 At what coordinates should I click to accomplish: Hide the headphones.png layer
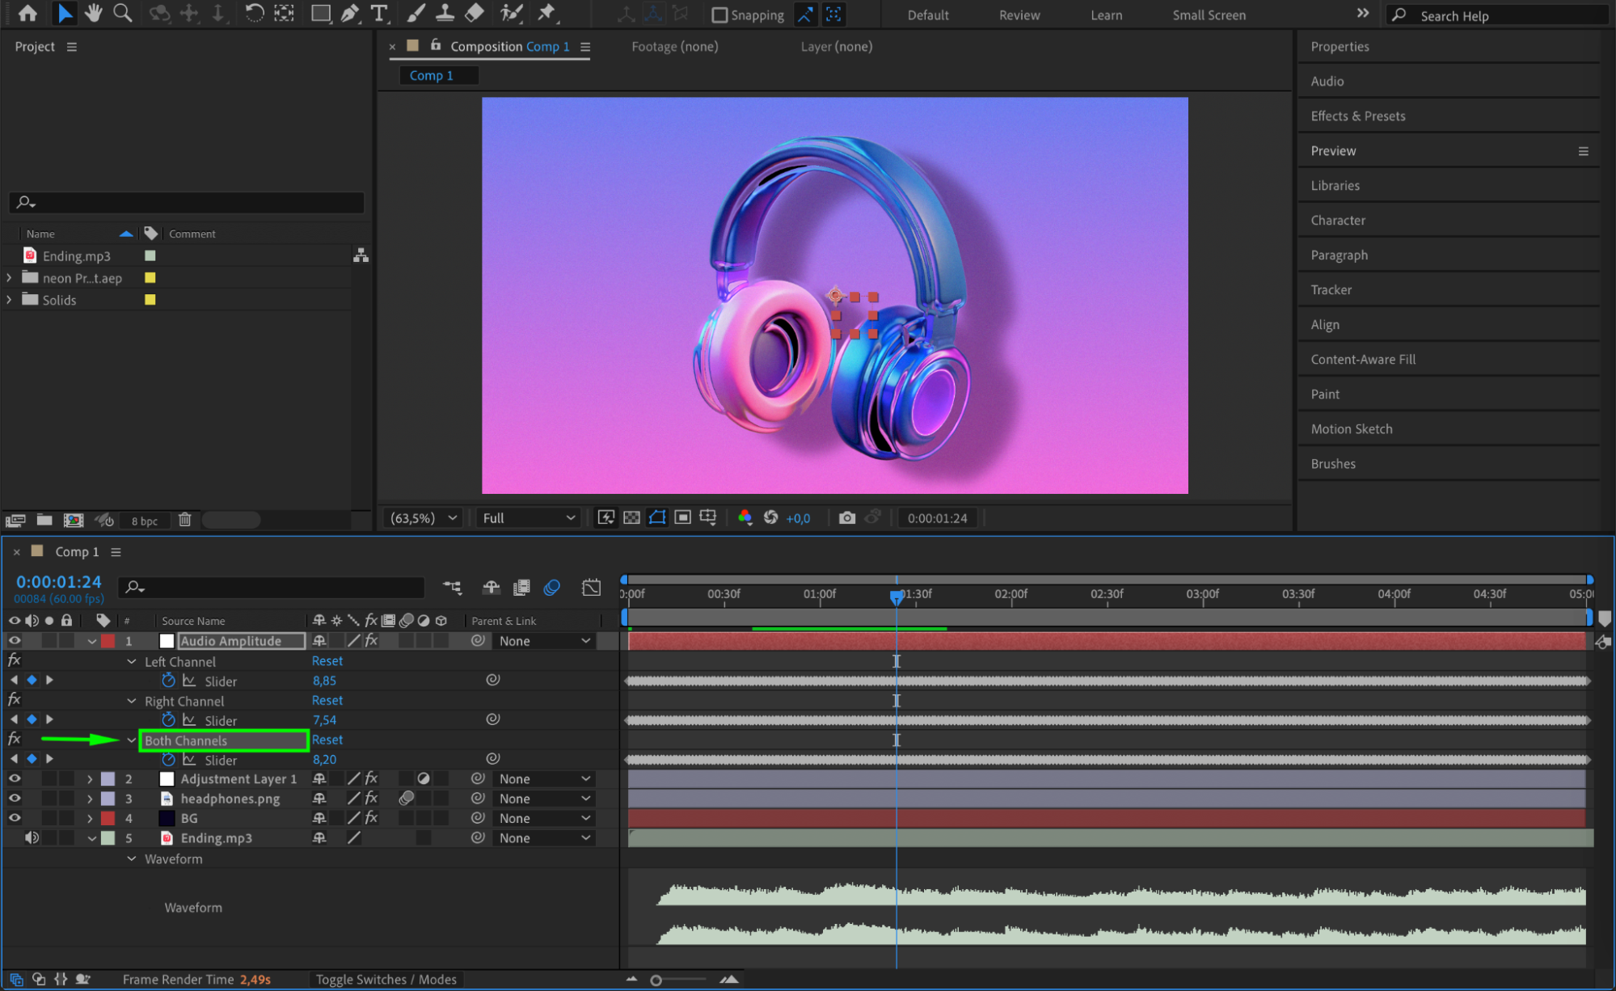pos(15,799)
